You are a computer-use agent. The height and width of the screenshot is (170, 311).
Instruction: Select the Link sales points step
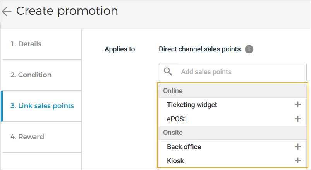point(42,106)
